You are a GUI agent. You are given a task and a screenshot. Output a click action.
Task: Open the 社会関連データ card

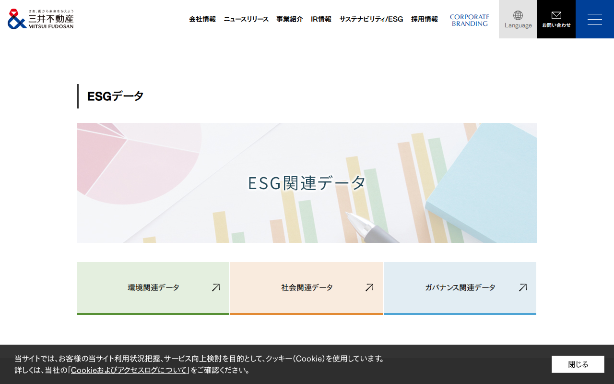307,288
